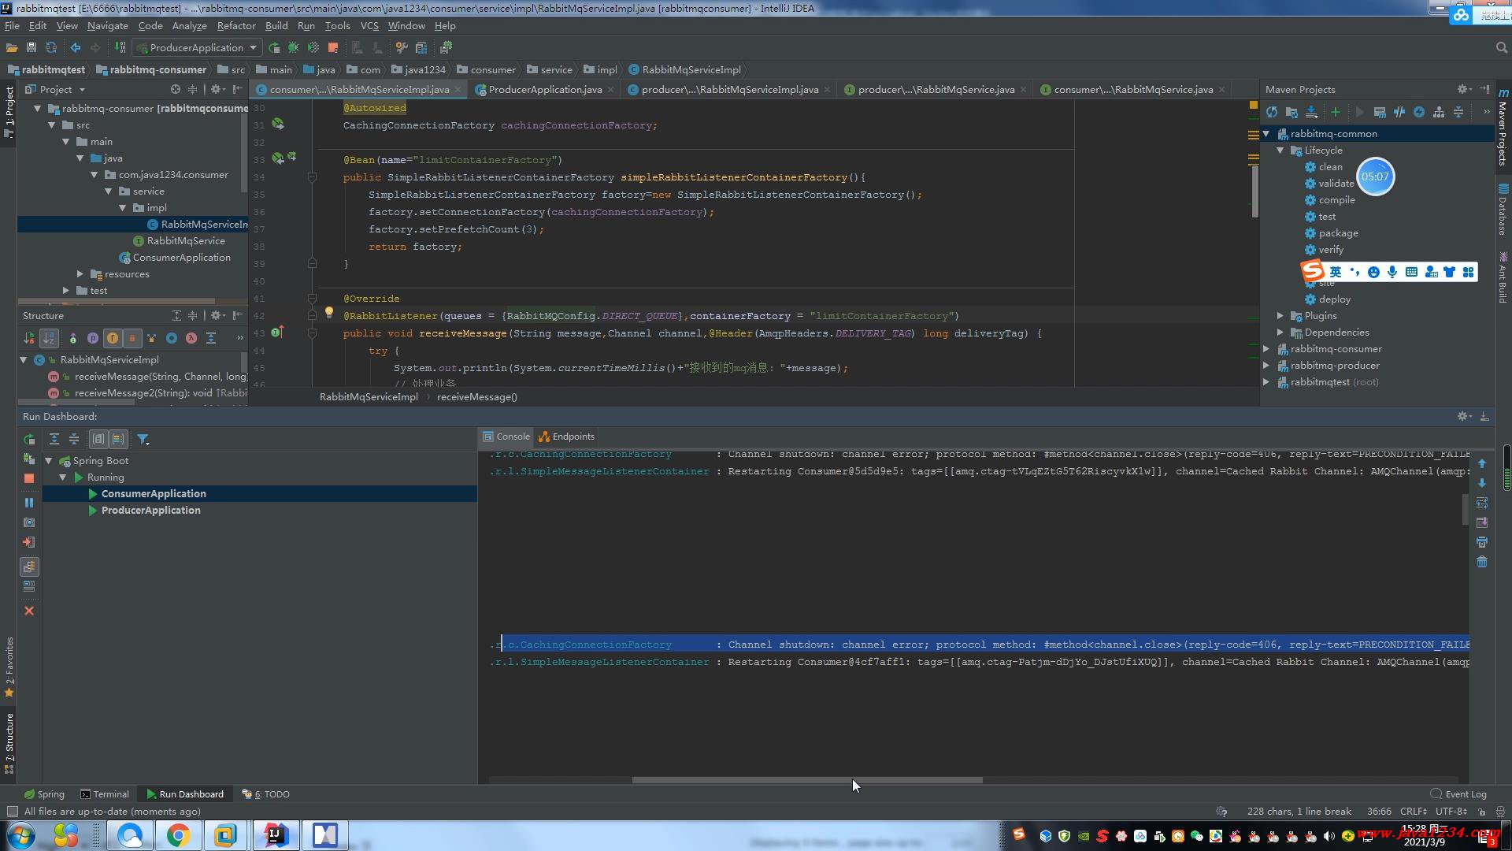
Task: Toggle Show Properties in Structure panel
Action: (93, 338)
